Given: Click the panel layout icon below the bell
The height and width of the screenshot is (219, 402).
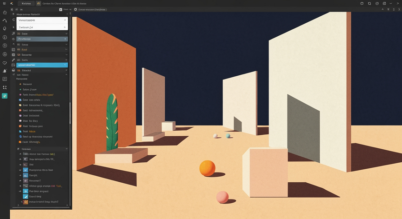Looking at the screenshot, I should coord(5,79).
